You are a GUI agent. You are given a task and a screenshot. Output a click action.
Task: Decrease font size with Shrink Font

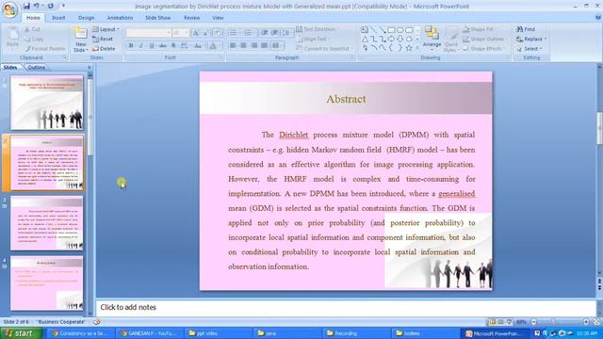(205, 33)
